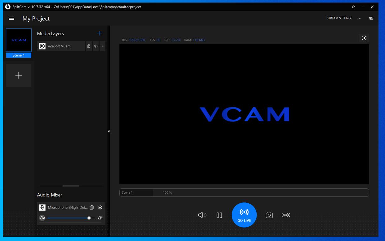Image resolution: width=385 pixels, height=241 pixels.
Task: Toggle speaker output sound icon
Action: point(202,215)
